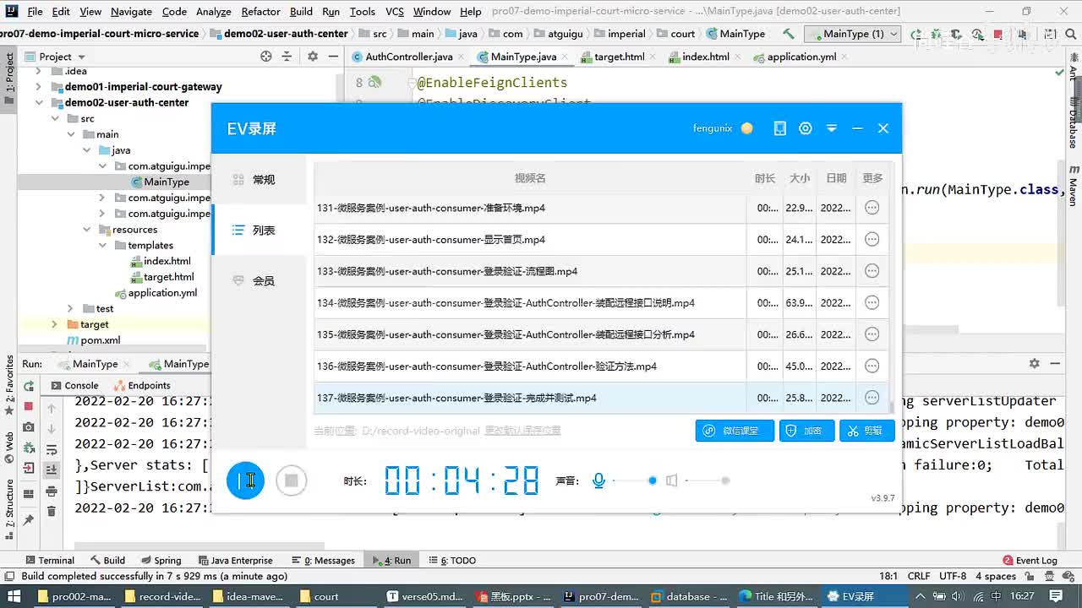Open the EV录屏 dropdown menu icon
The width and height of the screenshot is (1082, 608).
(832, 128)
